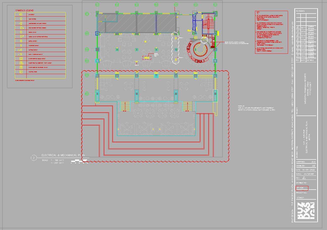Click the topmost revision triangle in revisions table

tap(298, 28)
